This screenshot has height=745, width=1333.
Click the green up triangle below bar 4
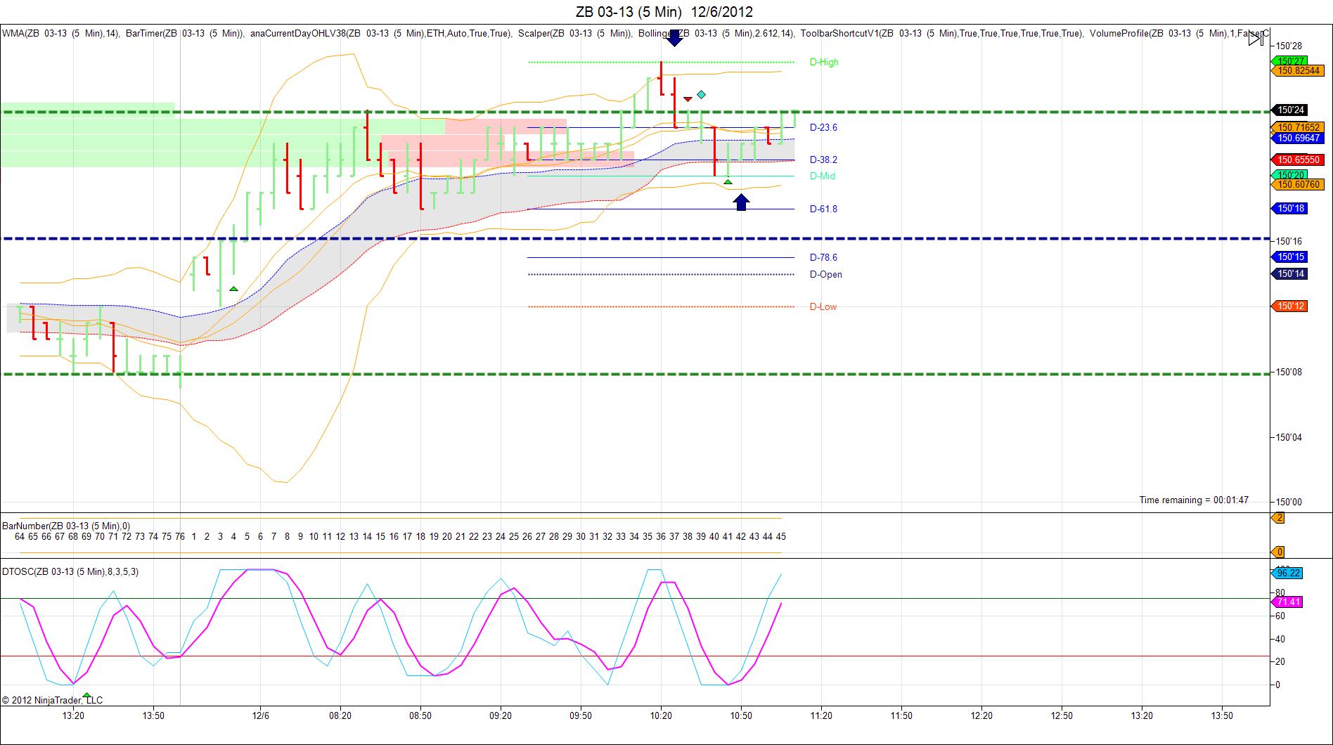click(x=233, y=289)
